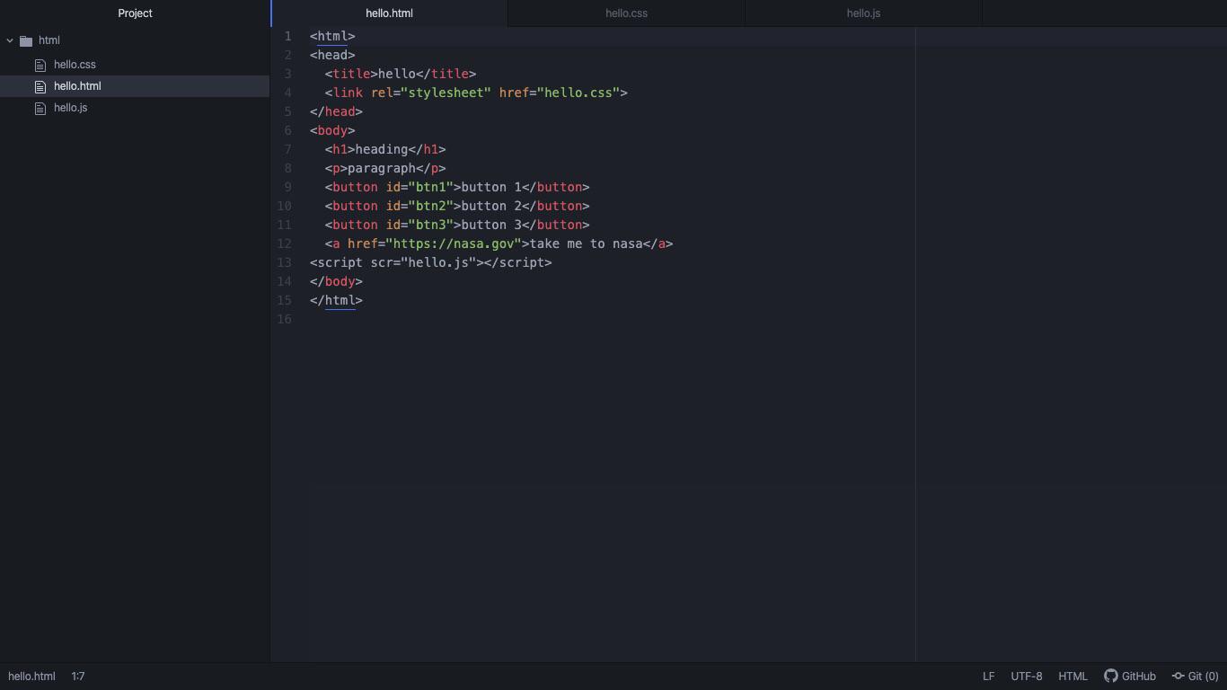Switch to the hello.css editor tab

click(x=626, y=13)
